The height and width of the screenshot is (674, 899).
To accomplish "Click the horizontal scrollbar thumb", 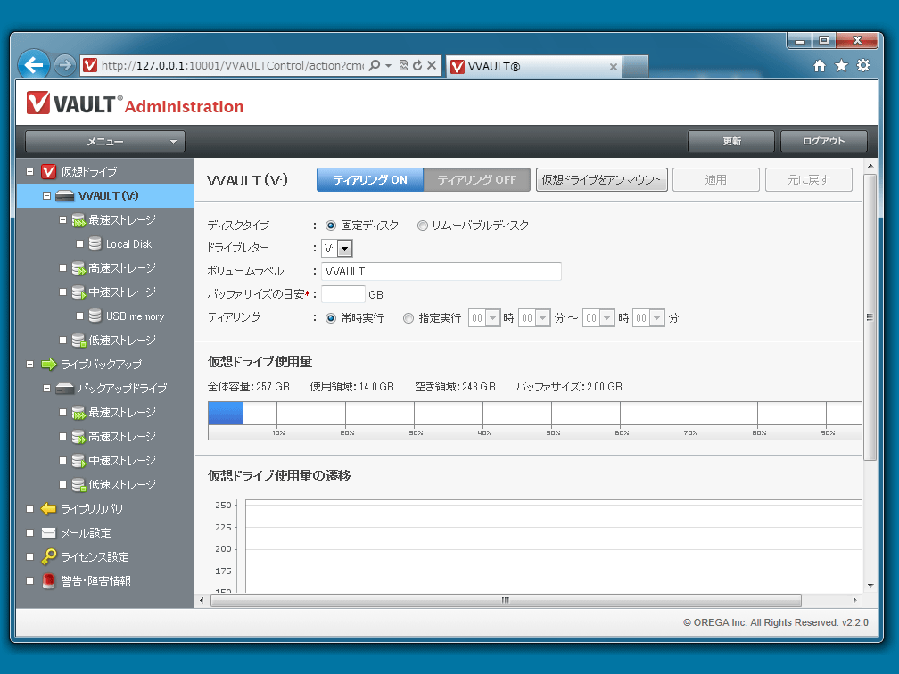I will pos(506,601).
